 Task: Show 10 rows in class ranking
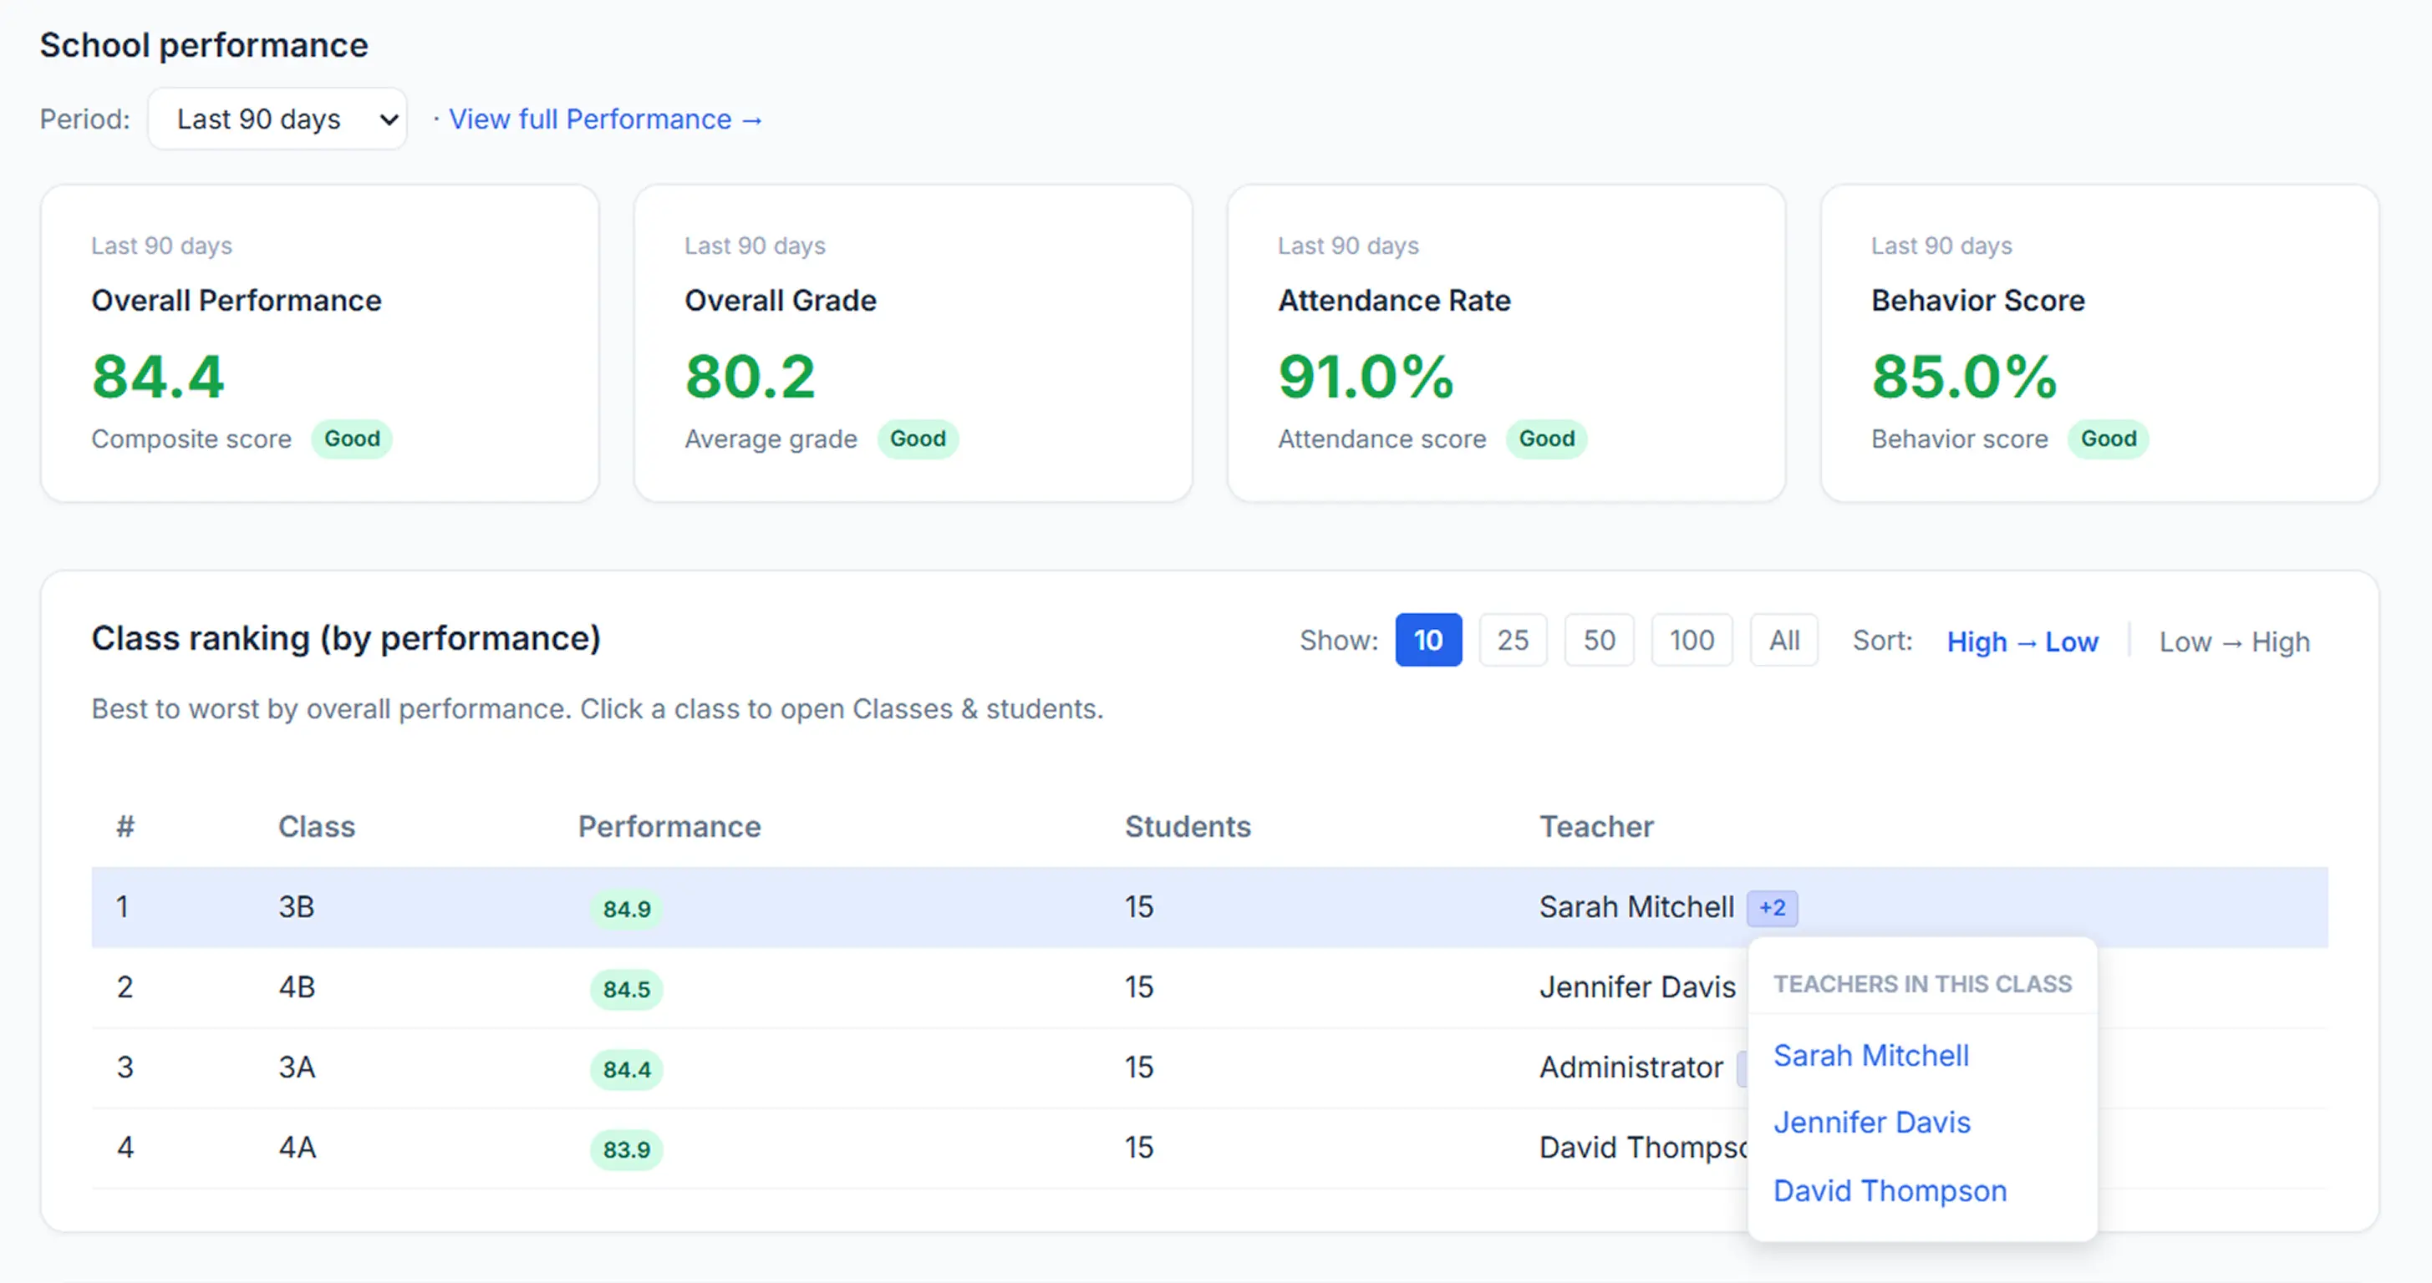1427,641
